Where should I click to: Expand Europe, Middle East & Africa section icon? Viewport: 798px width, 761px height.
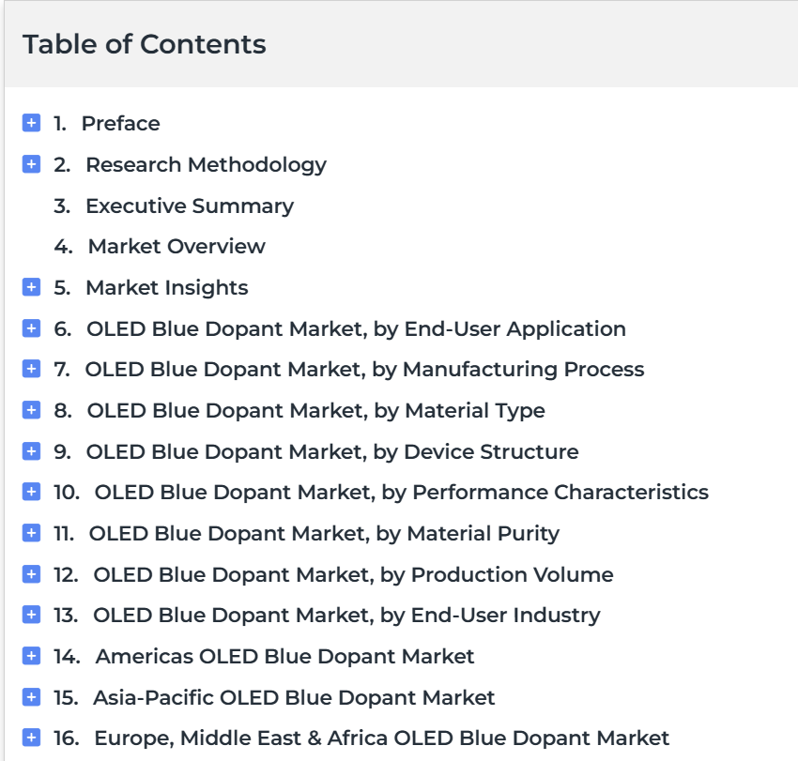(x=31, y=738)
